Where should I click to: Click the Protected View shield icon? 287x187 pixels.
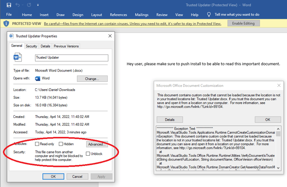(x=6, y=24)
